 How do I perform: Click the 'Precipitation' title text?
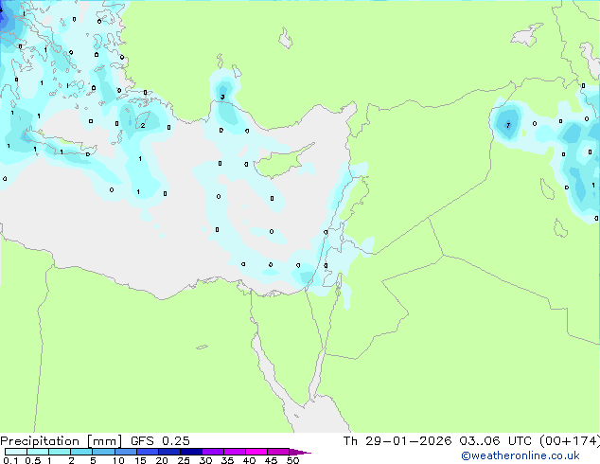[40, 441]
